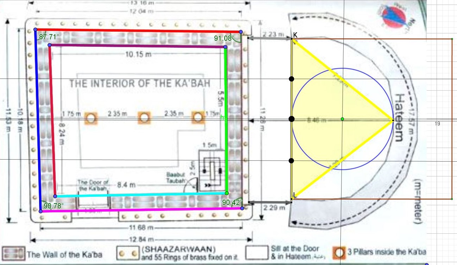Select the green endpoint of the cyan segment
This screenshot has width=457, height=265.
click(226, 193)
